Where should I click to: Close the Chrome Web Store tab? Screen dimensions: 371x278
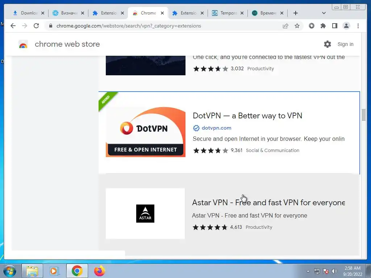pos(162,13)
